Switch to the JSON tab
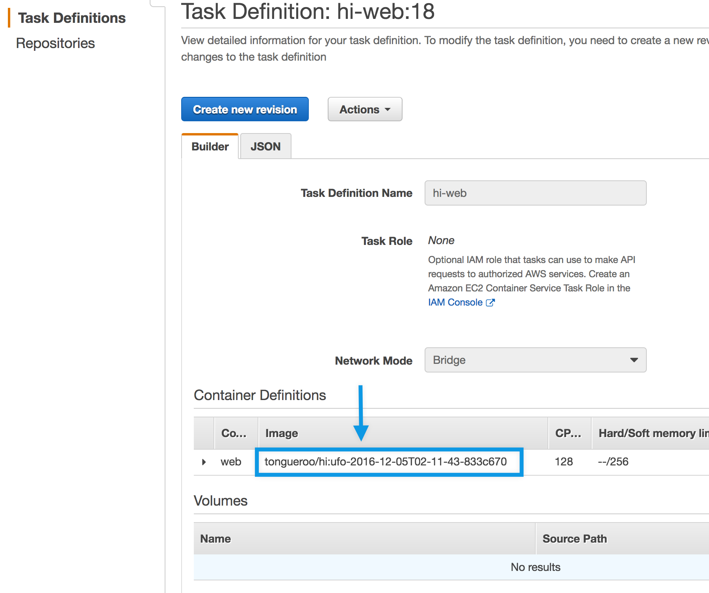 265,146
